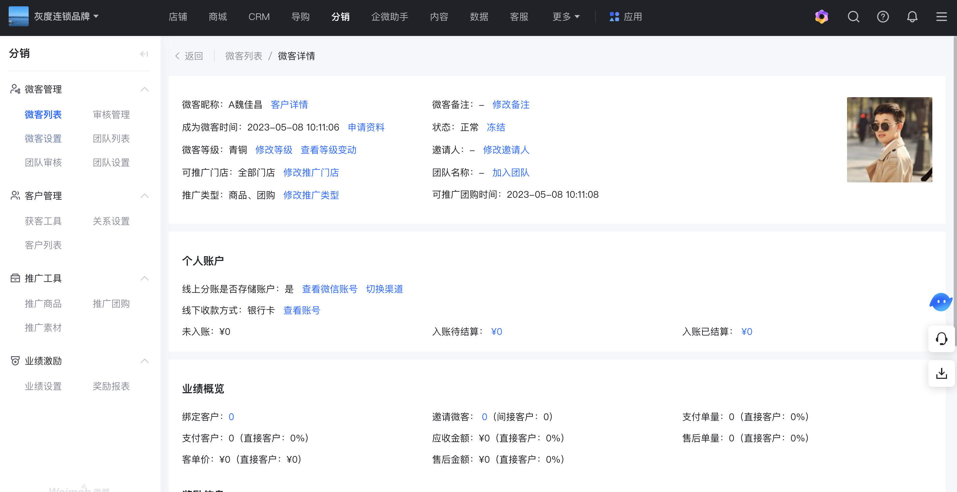
Task: Open the 商城 top menu
Action: point(218,17)
